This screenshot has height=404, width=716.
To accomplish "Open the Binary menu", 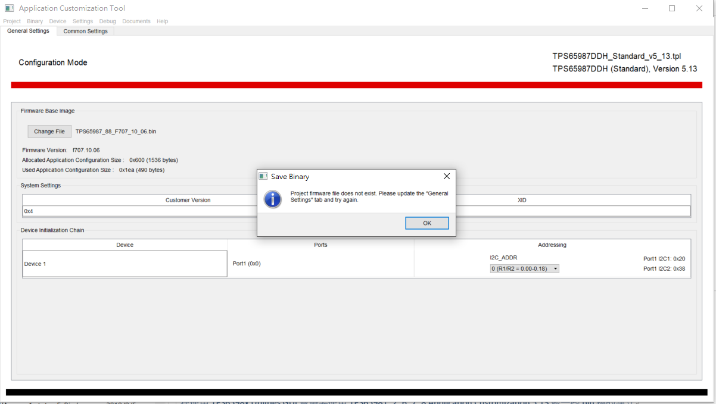I will [35, 21].
